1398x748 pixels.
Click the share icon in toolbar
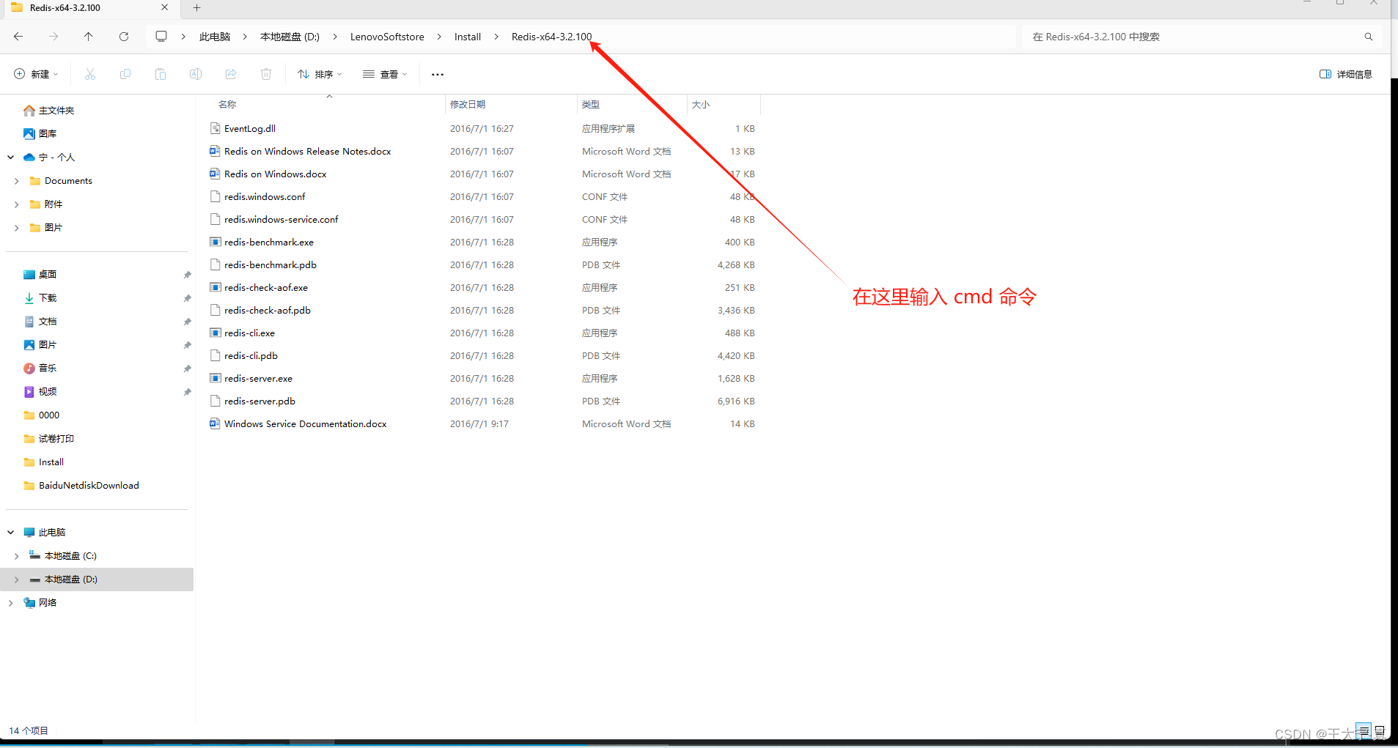click(231, 74)
